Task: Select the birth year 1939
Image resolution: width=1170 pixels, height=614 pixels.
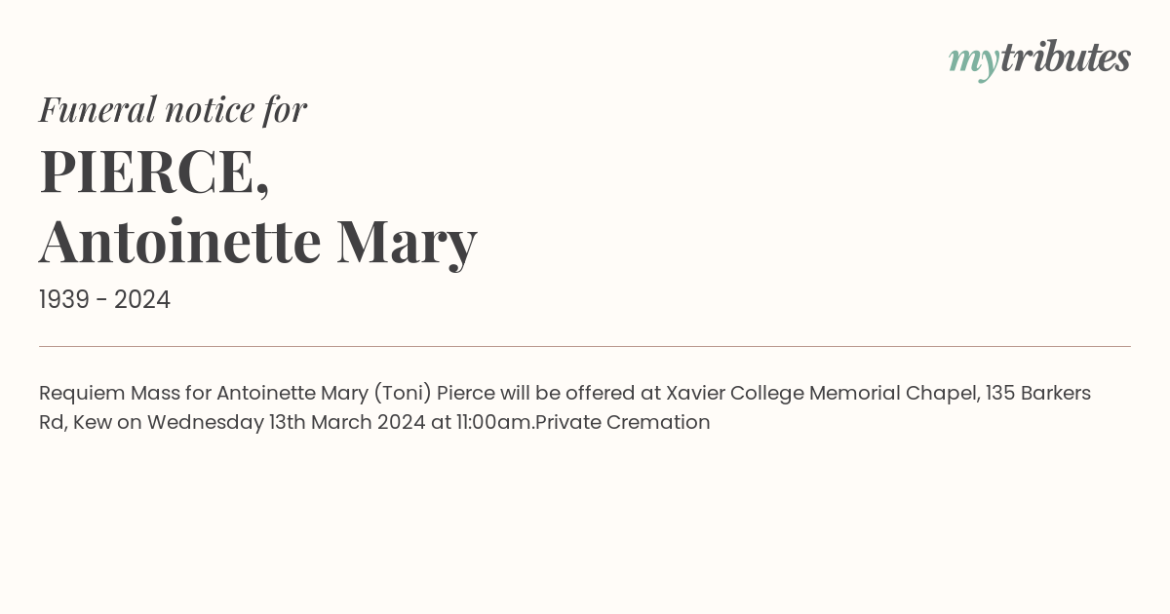Action: click(64, 300)
